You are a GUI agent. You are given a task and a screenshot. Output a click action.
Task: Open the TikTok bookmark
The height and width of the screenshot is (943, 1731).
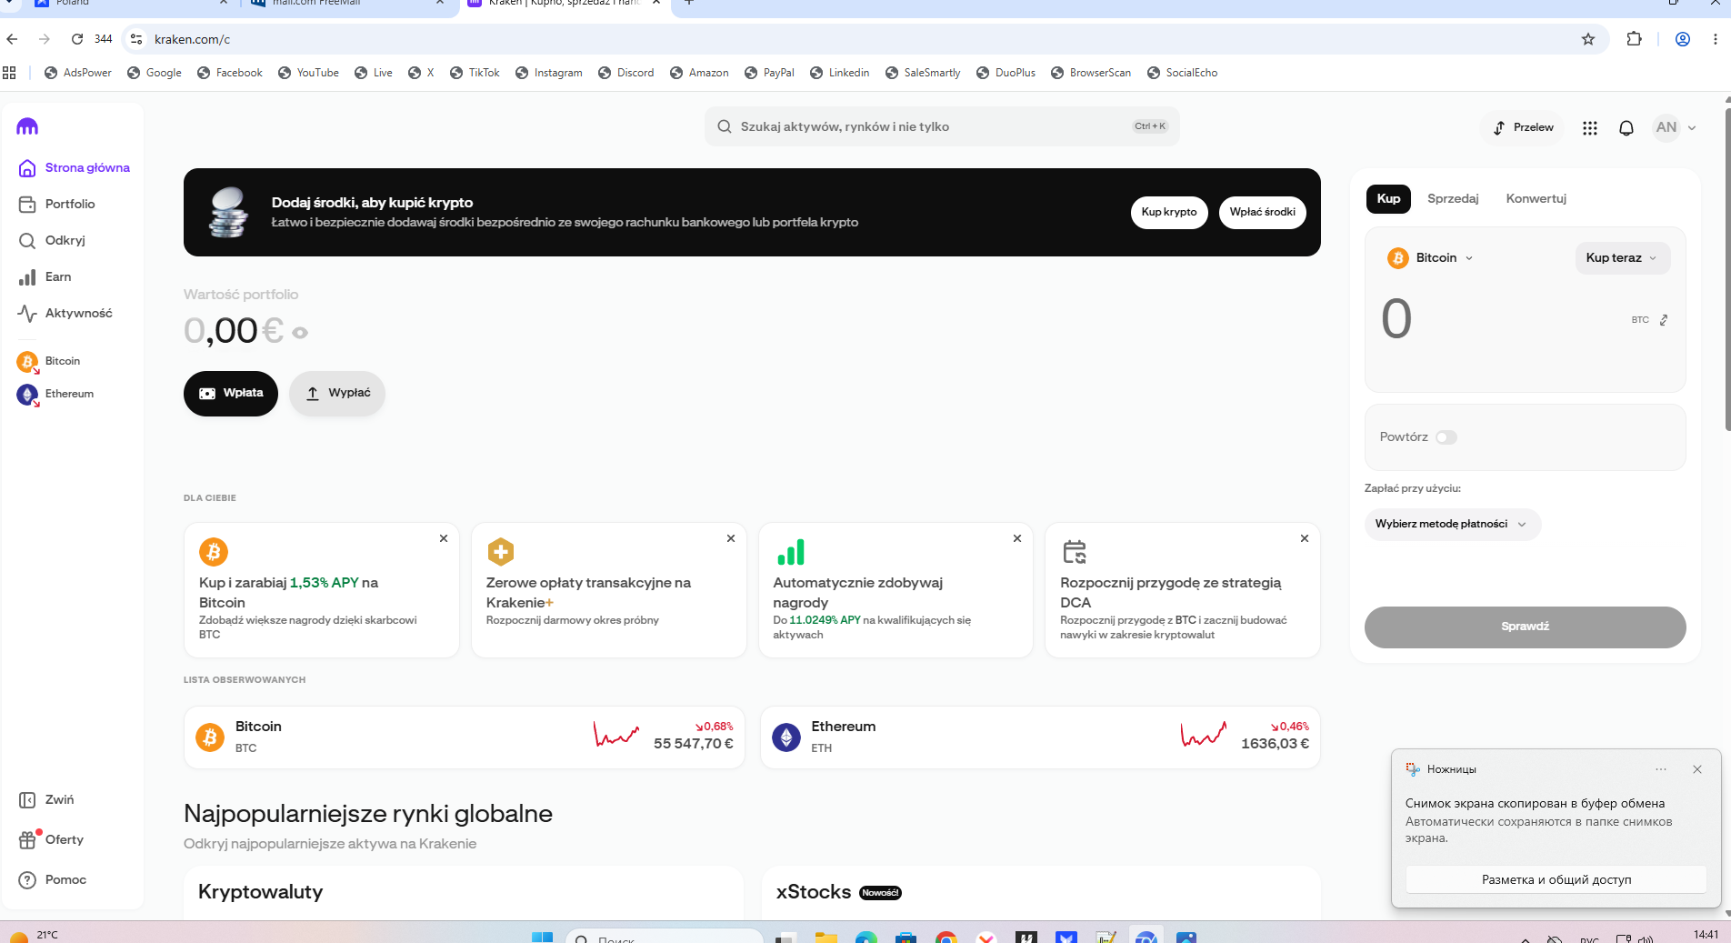(475, 73)
